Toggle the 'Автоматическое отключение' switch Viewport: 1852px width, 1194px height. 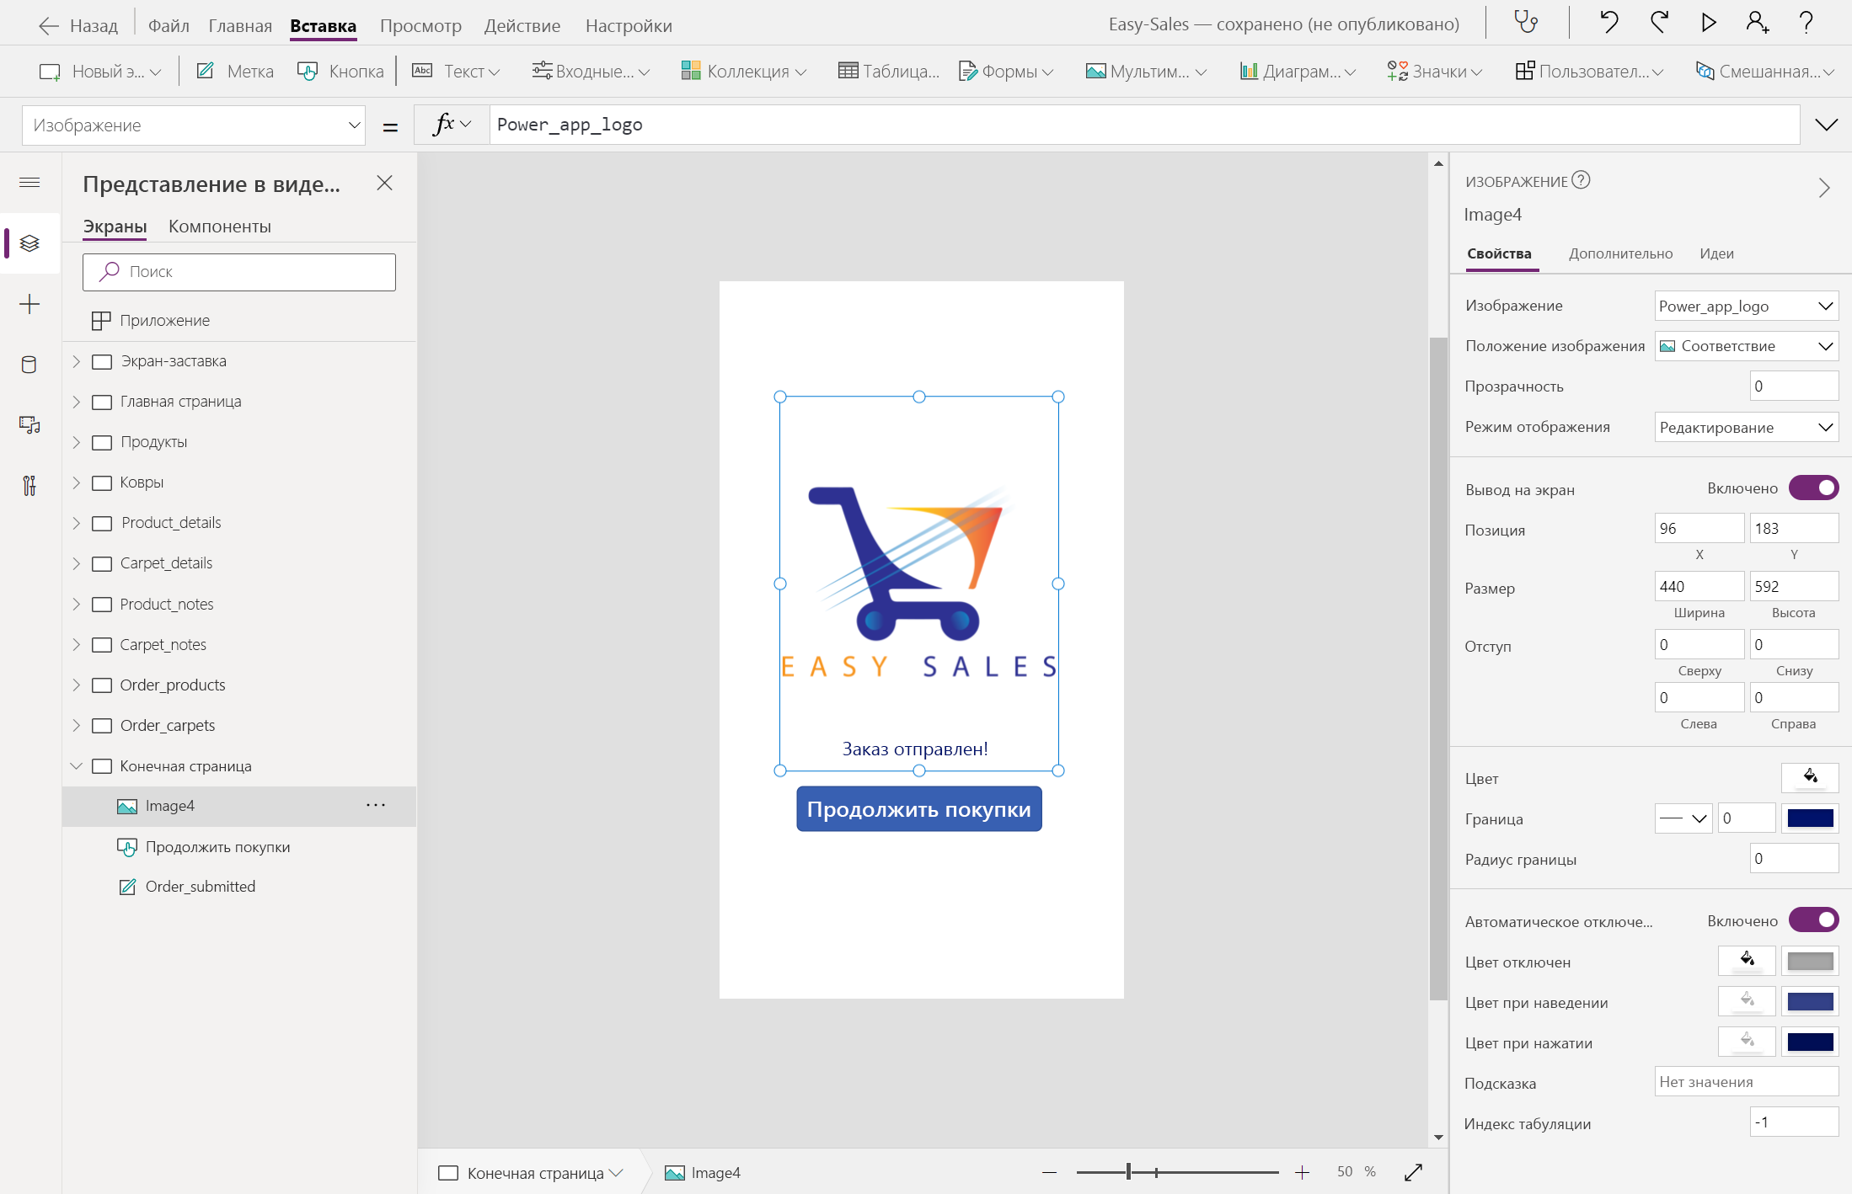coord(1813,920)
